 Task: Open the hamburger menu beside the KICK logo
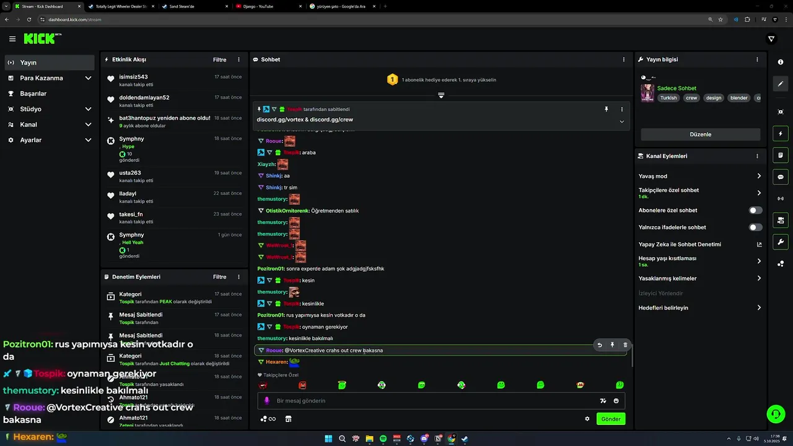[x=12, y=38]
